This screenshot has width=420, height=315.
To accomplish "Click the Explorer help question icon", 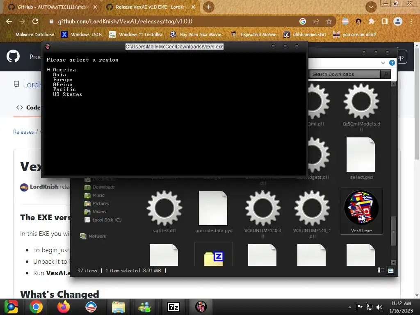I will pyautogui.click(x=392, y=63).
